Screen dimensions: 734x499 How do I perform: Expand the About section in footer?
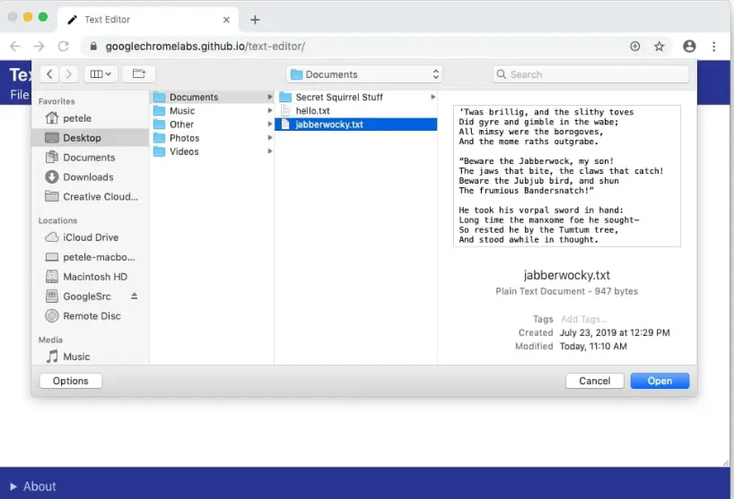pos(33,486)
